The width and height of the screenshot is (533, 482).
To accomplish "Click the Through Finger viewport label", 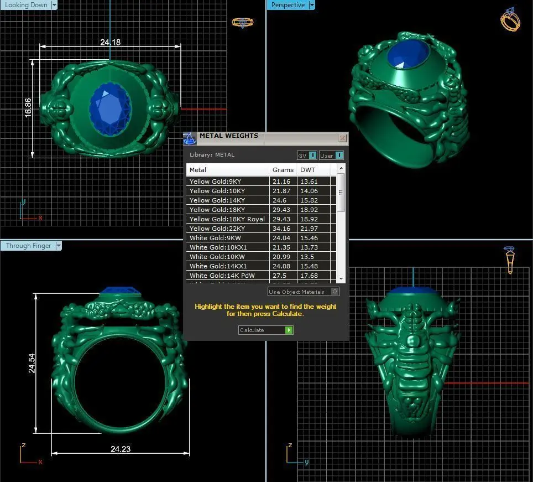I will click(28, 246).
